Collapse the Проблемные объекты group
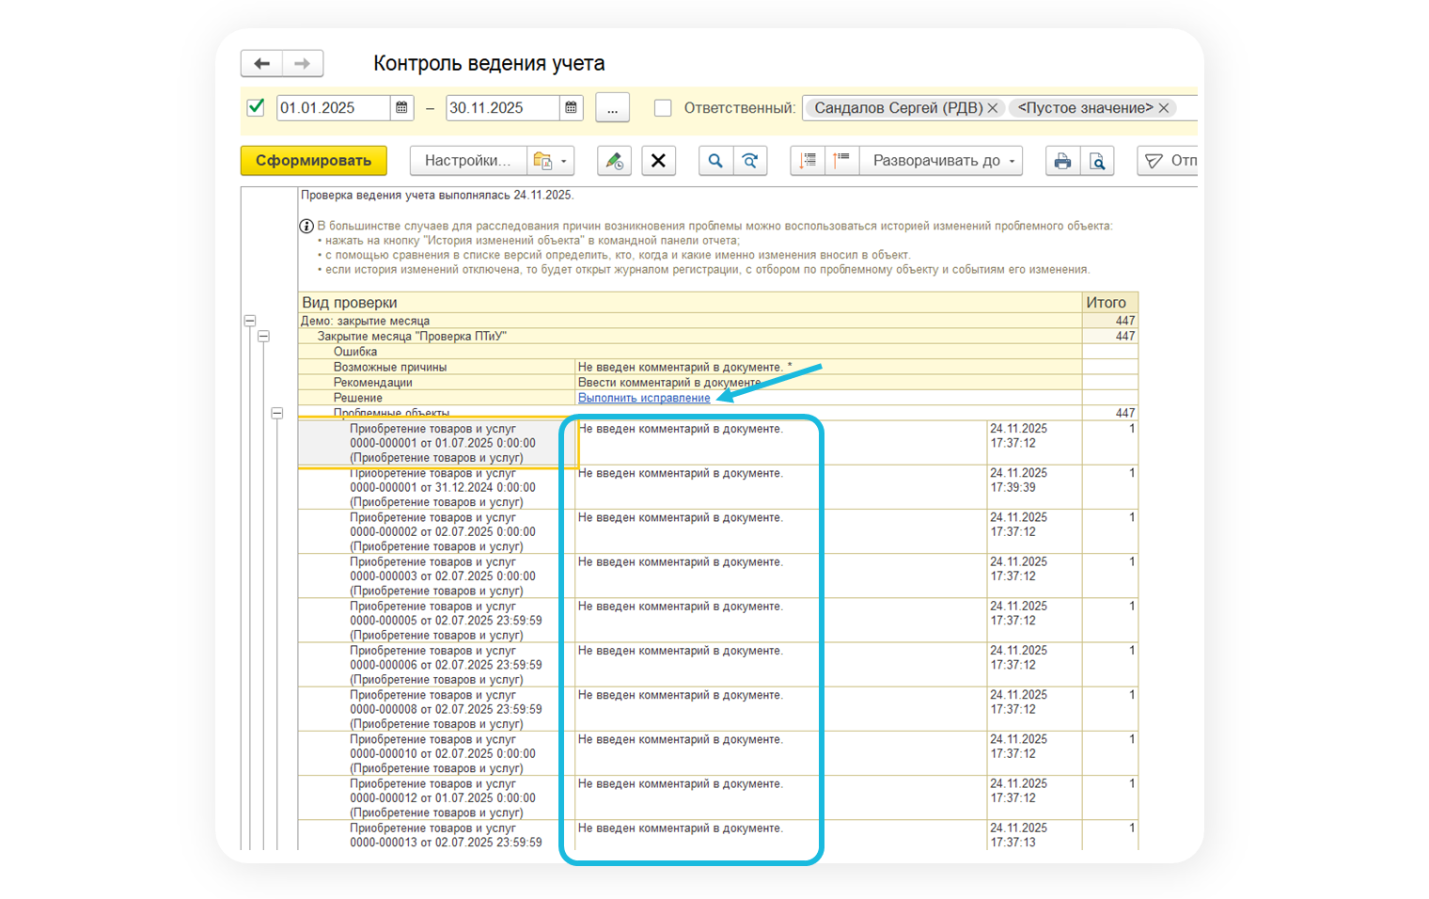The width and height of the screenshot is (1429, 899). pos(277,413)
